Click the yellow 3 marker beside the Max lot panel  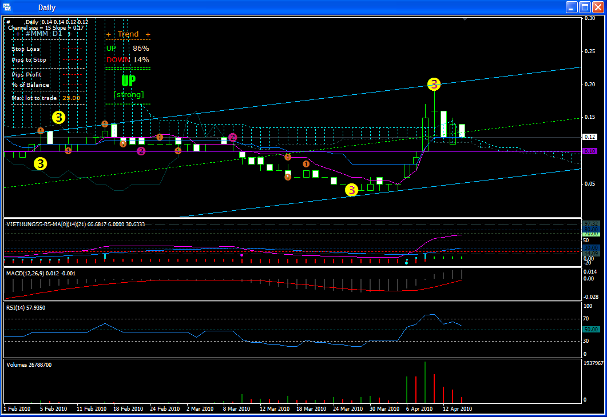58,118
